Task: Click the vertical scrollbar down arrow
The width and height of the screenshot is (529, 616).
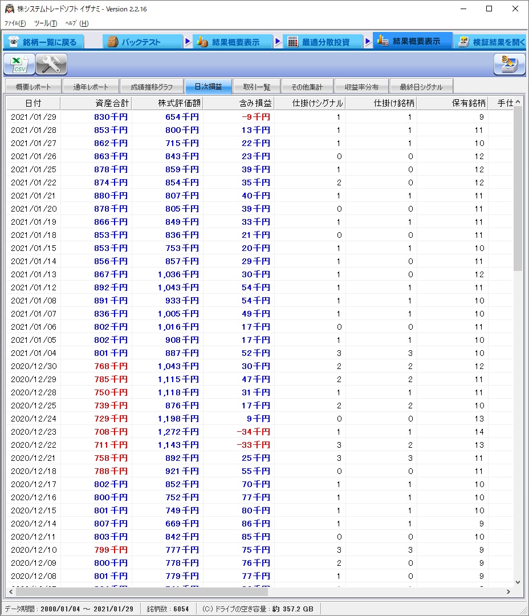Action: pyautogui.click(x=518, y=582)
